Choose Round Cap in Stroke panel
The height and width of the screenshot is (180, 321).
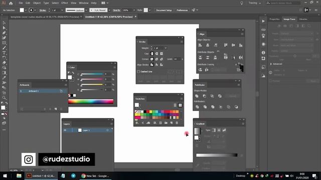pyautogui.click(x=156, y=53)
